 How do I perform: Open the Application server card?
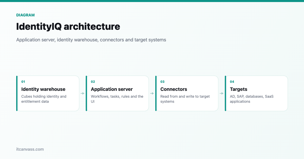117,93
